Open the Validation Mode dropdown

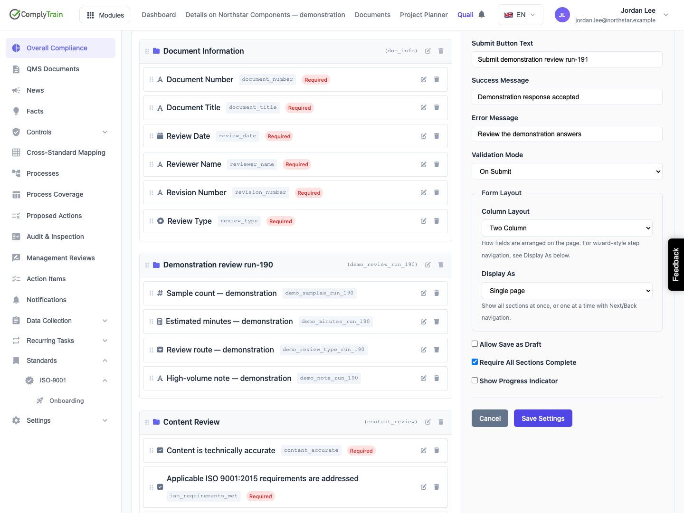[x=567, y=171]
